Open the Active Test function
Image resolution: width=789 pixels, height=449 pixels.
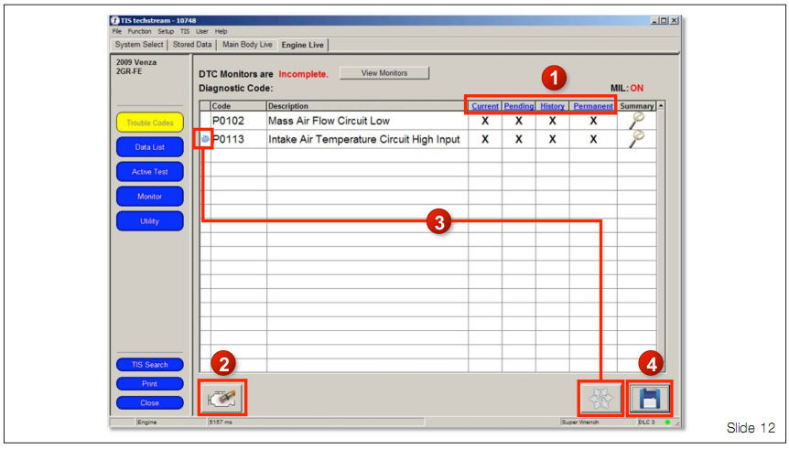pyautogui.click(x=150, y=172)
